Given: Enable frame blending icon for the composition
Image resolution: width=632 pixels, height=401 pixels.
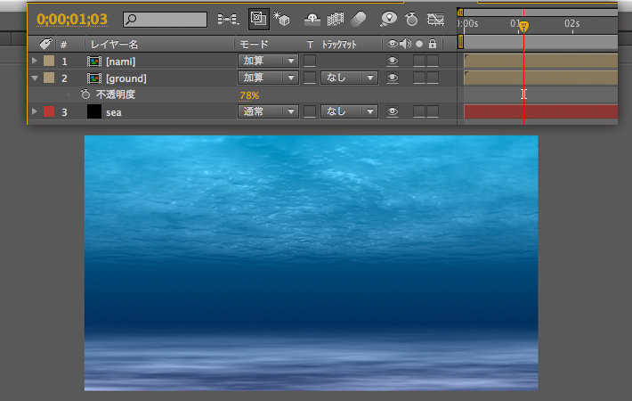Looking at the screenshot, I should (336, 19).
